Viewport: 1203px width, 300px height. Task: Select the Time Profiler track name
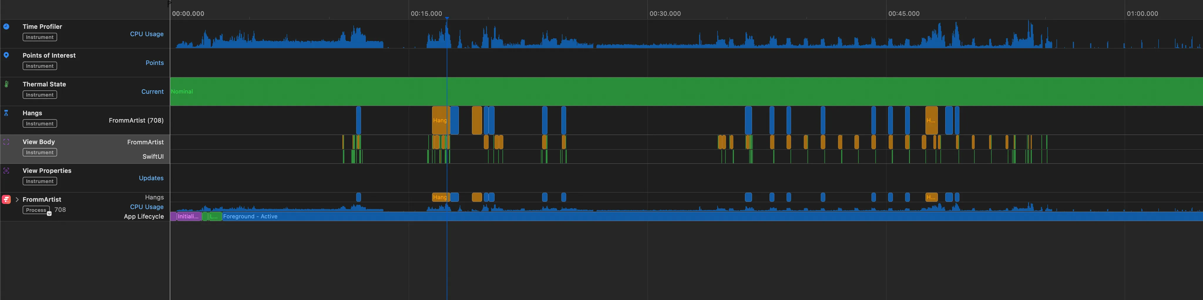(x=42, y=27)
